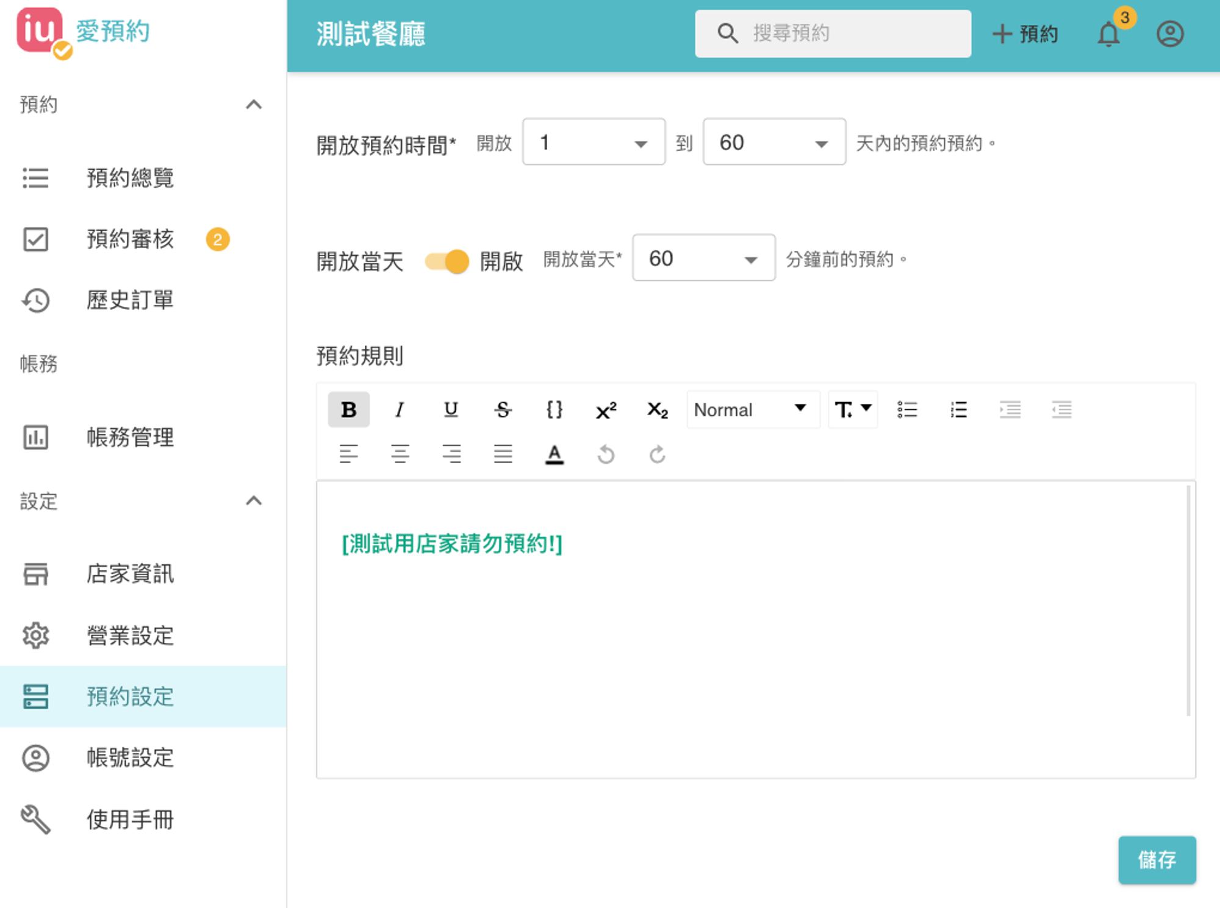Open the 開放當天 minutes dropdown
Screen dimensions: 1220x908
703,258
